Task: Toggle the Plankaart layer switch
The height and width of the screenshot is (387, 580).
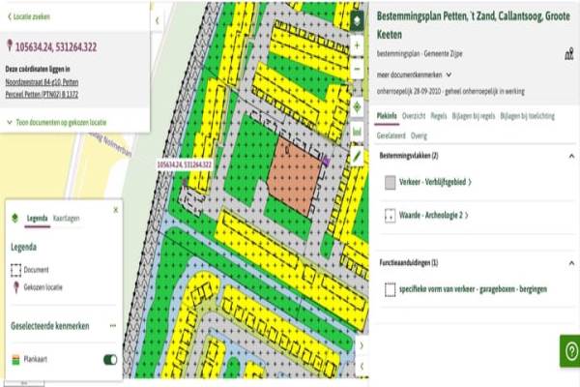Action: pyautogui.click(x=110, y=359)
